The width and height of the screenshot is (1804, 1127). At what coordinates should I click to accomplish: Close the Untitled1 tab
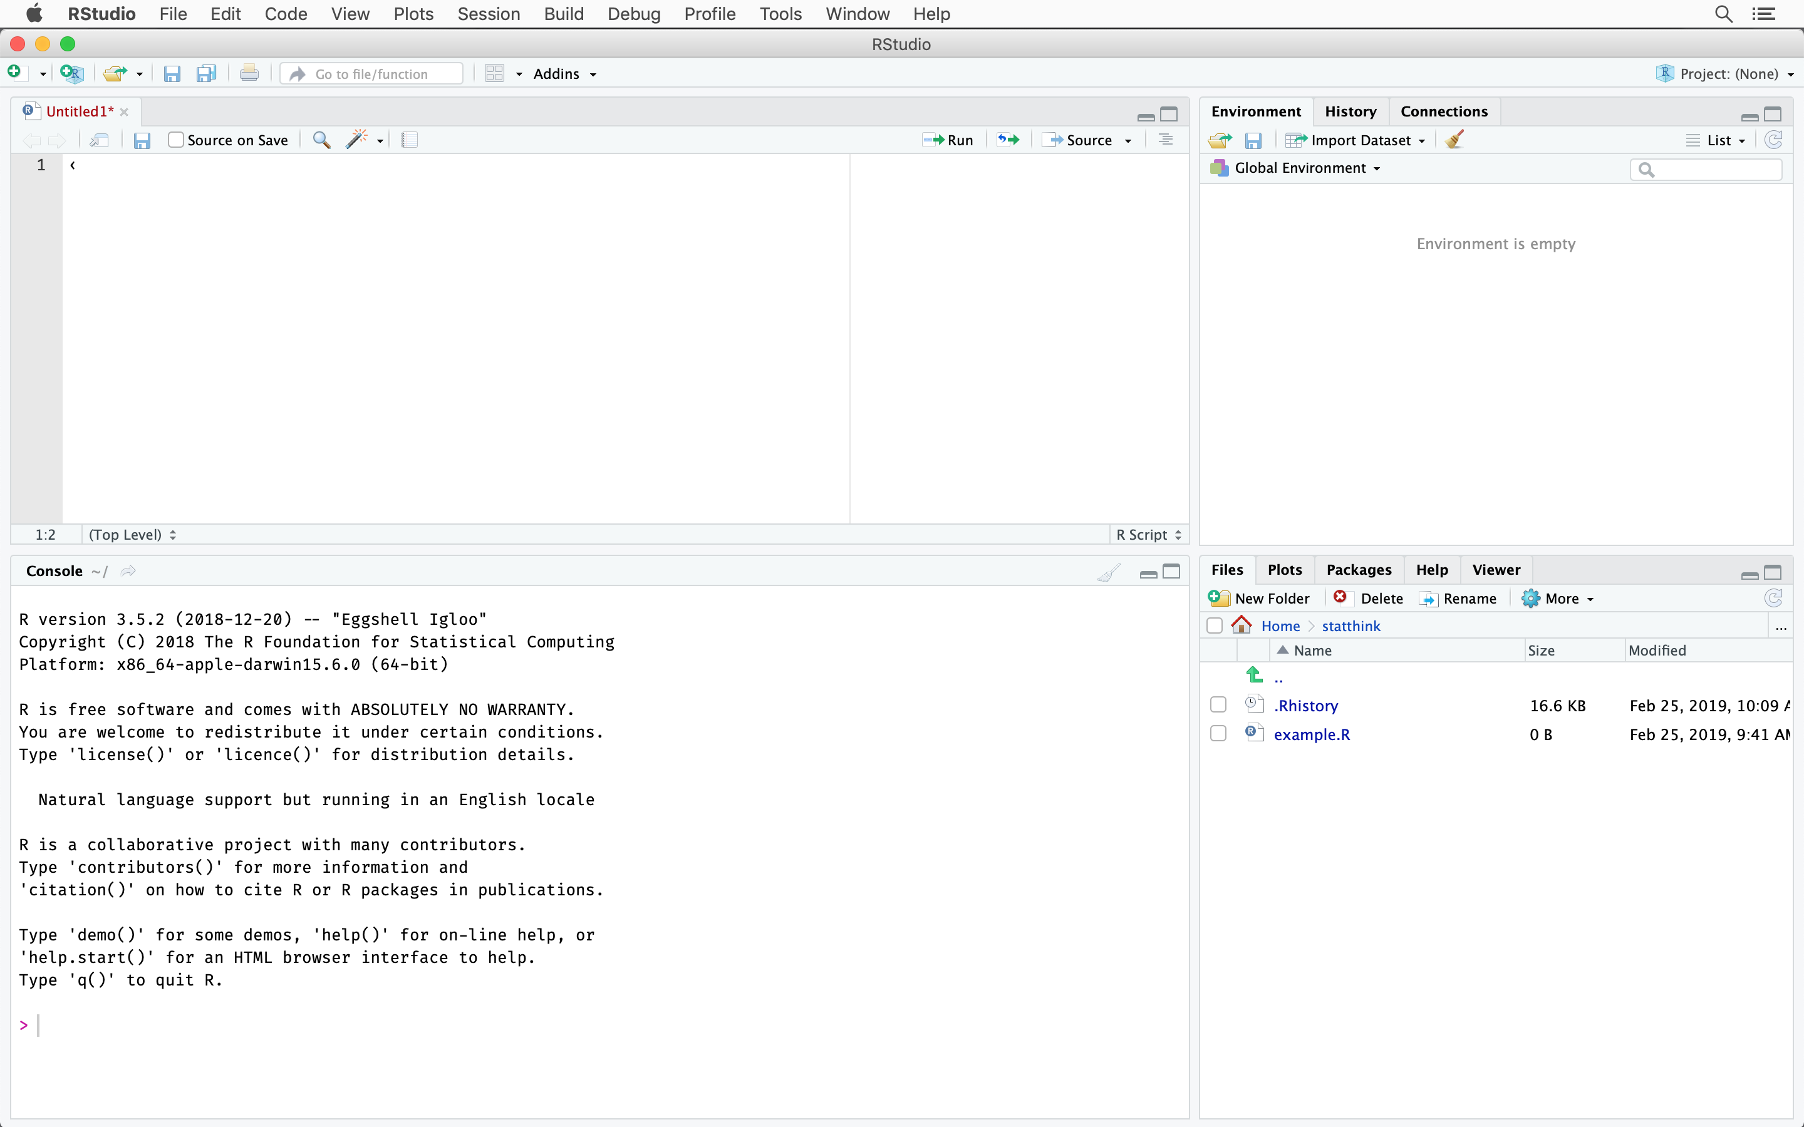(x=125, y=112)
